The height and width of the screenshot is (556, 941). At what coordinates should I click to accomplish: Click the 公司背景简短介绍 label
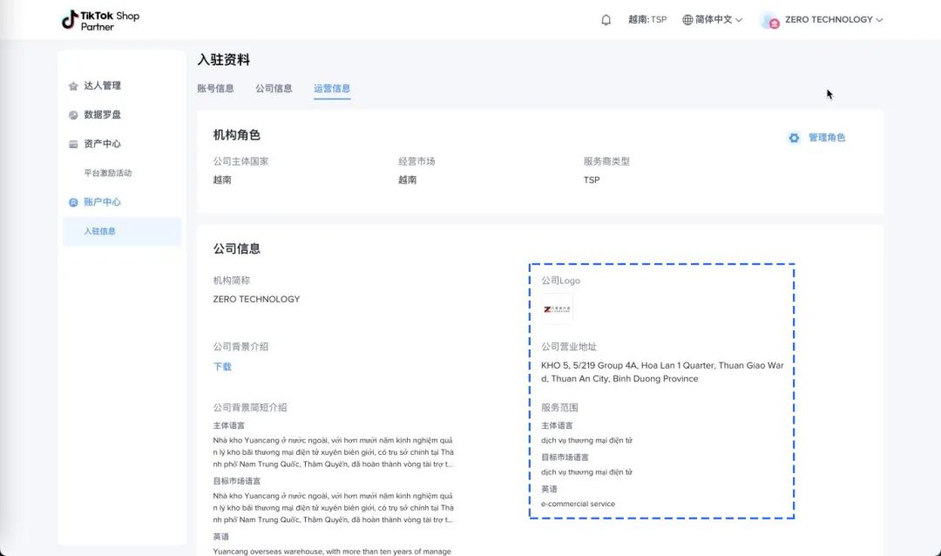click(x=250, y=408)
